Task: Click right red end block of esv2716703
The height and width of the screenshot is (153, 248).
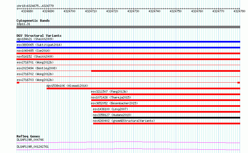Action: [x=239, y=83]
